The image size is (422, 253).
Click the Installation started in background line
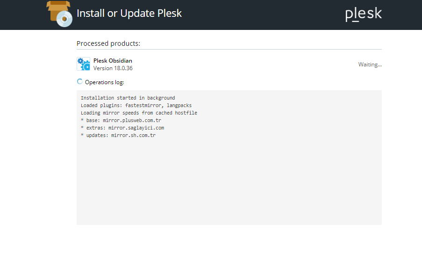click(128, 98)
